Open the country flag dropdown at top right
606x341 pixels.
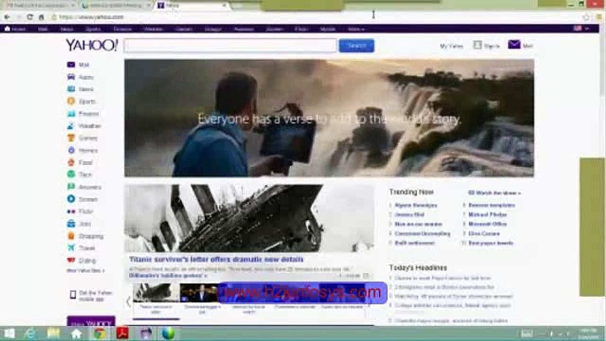(580, 28)
